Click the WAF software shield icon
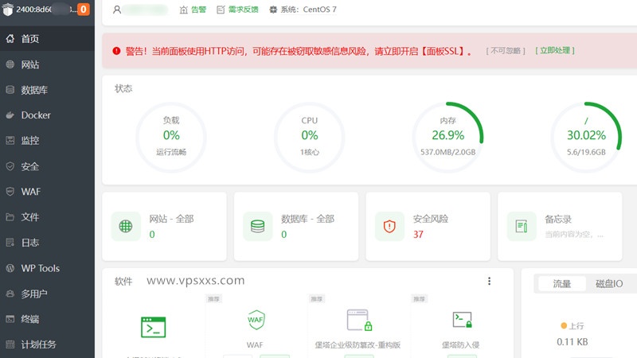The height and width of the screenshot is (358, 637). pyautogui.click(x=256, y=320)
